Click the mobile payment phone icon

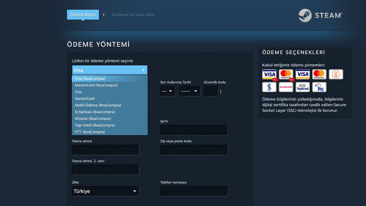[336, 74]
